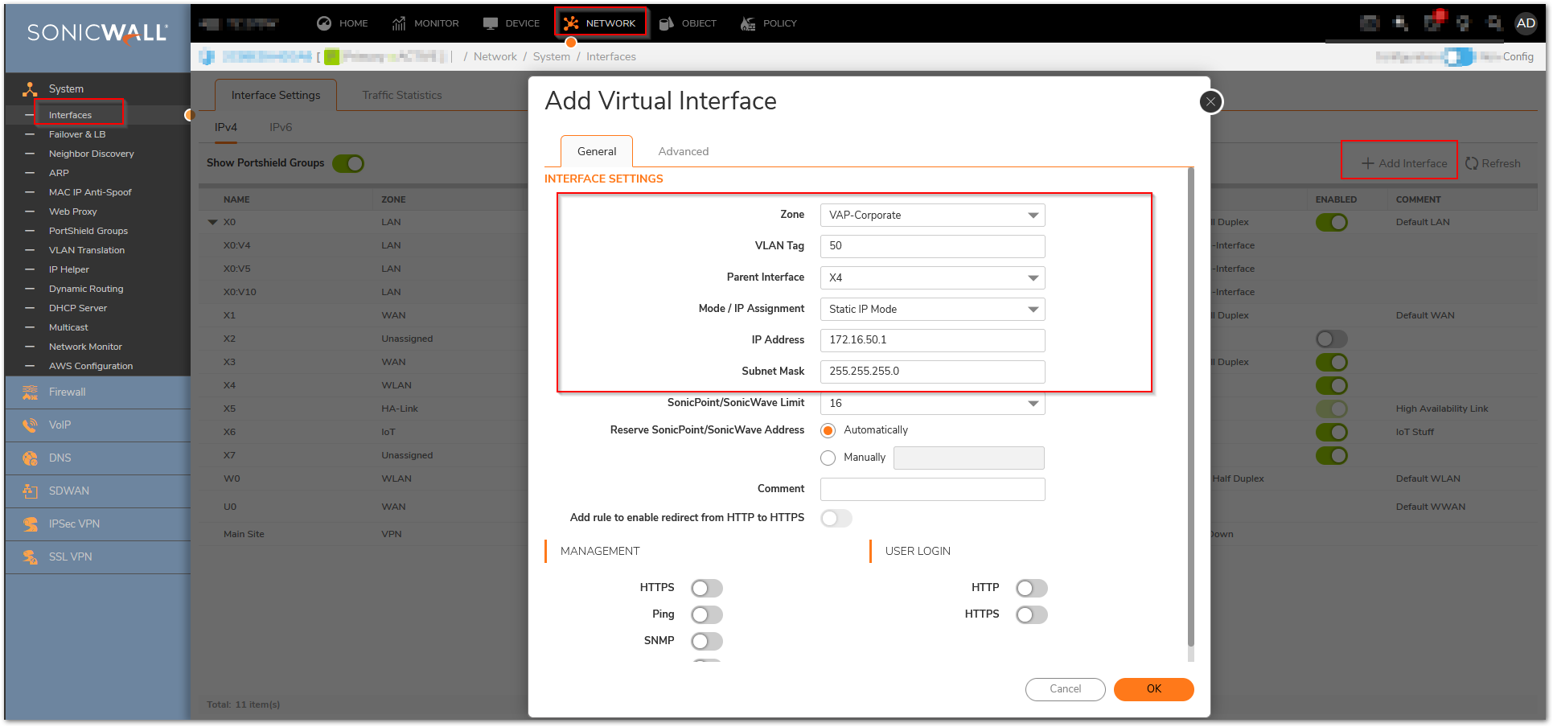Image resolution: width=1553 pixels, height=727 pixels.
Task: Enable HTTPS management toggle
Action: 706,589
